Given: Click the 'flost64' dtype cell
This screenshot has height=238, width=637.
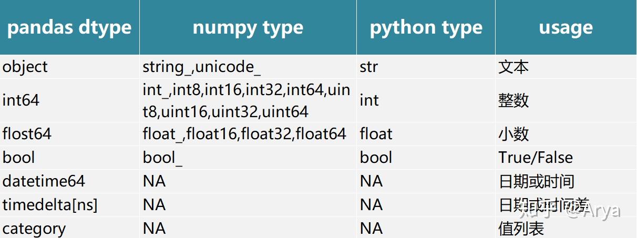Looking at the screenshot, I should tap(69, 134).
